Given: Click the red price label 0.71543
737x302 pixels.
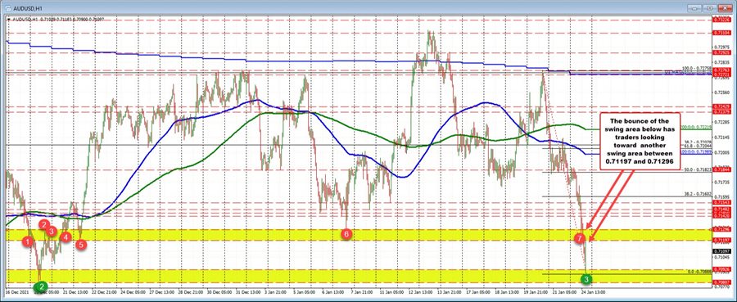Looking at the screenshot, I should (x=721, y=202).
